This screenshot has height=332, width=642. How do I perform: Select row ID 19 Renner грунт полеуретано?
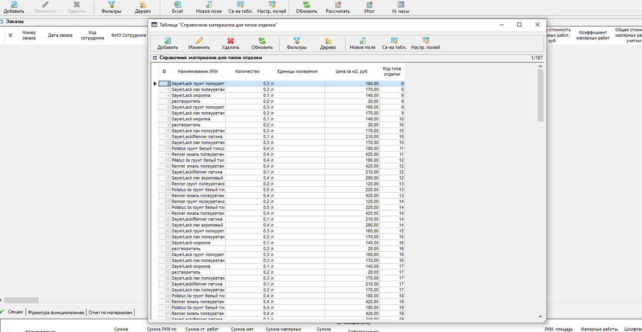click(281, 184)
